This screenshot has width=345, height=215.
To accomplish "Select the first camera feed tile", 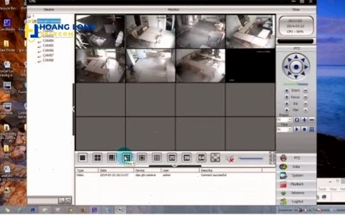I will point(100,32).
